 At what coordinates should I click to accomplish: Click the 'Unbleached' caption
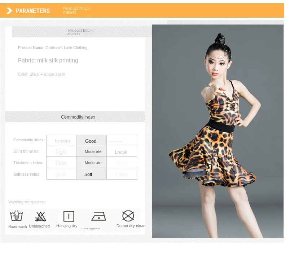point(39,226)
